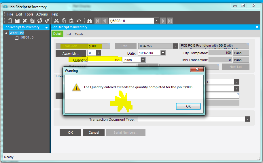Close the Warning dialog with red X
Screen dimensions: 263x163
[x=197, y=69]
